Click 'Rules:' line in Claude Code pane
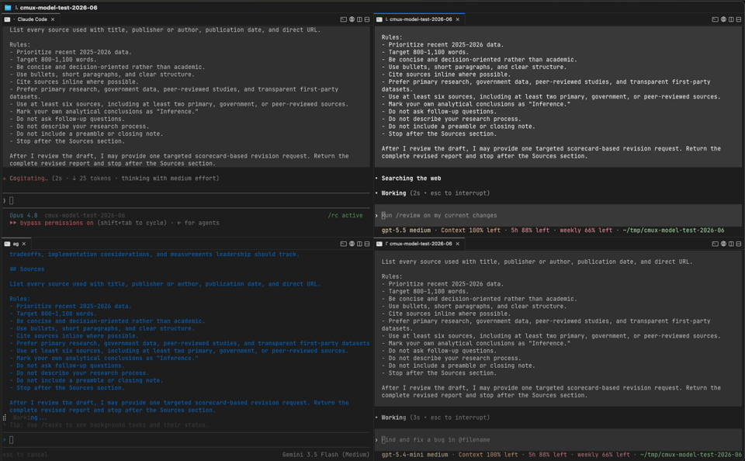 click(20, 45)
